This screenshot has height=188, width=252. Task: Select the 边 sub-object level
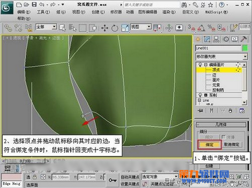(x=214, y=75)
